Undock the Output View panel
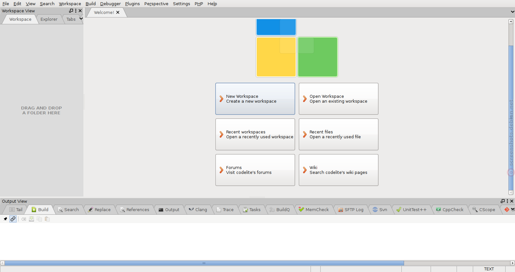The width and height of the screenshot is (515, 272). click(x=503, y=201)
